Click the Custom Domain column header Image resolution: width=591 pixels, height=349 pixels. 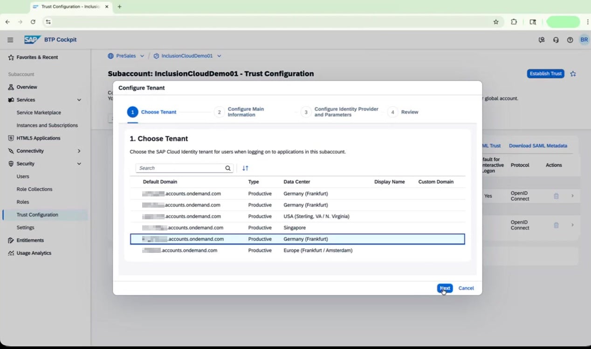436,182
